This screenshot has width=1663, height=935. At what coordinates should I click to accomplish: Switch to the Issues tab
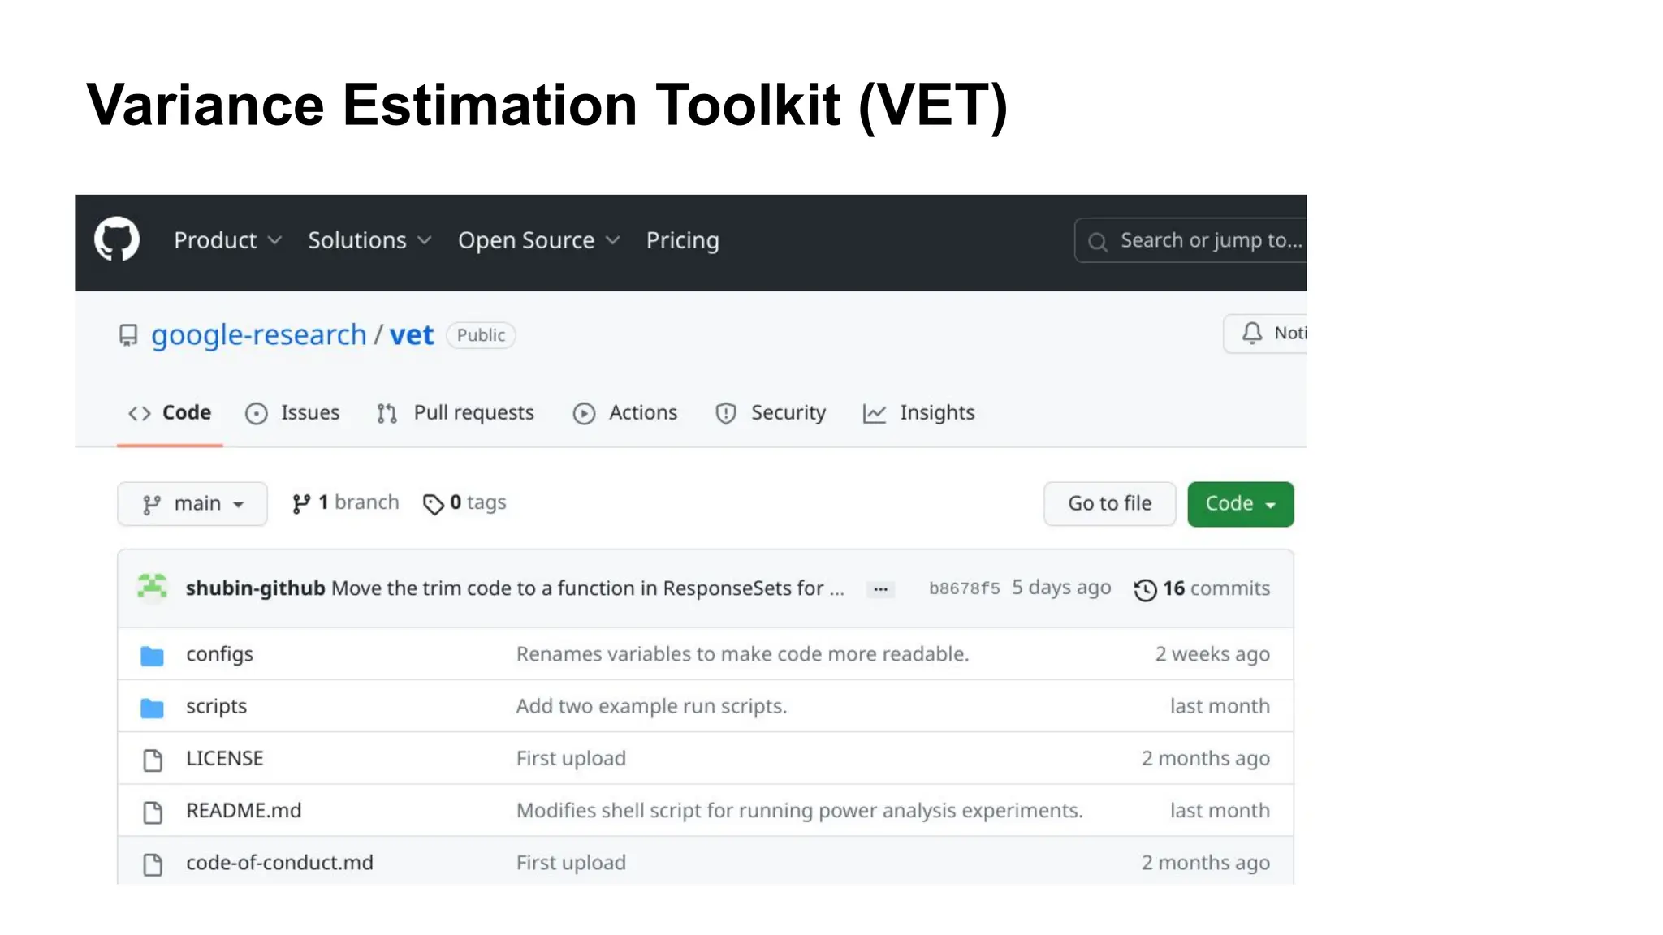[x=292, y=413]
